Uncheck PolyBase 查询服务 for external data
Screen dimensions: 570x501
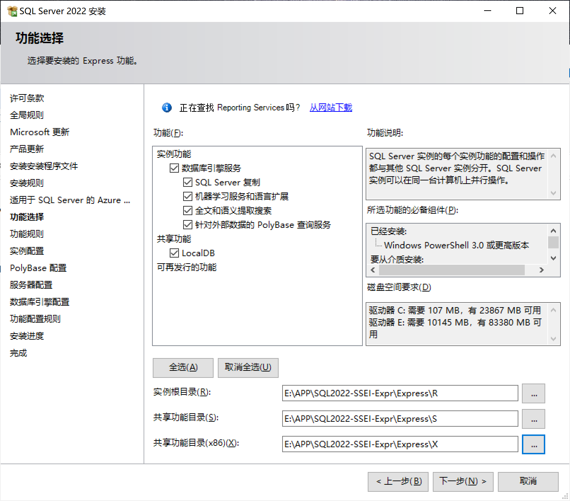pos(187,225)
